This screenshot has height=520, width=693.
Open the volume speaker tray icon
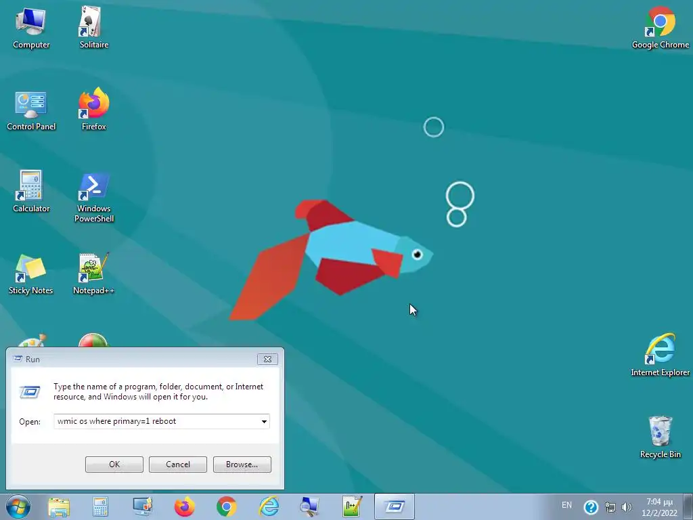pos(626,507)
